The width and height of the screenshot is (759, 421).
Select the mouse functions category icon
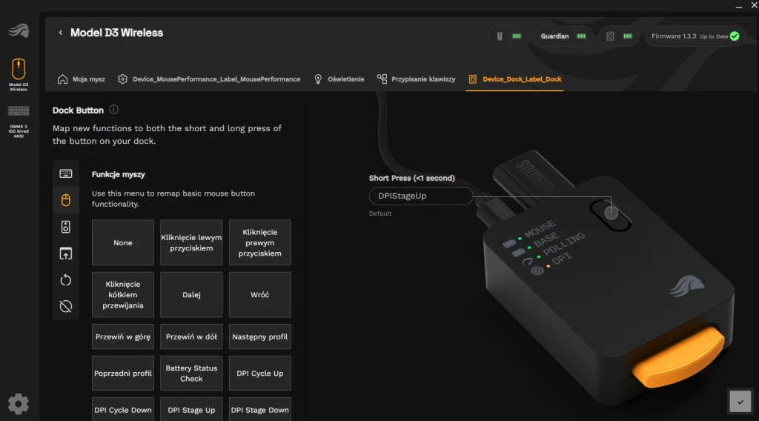pyautogui.click(x=66, y=200)
